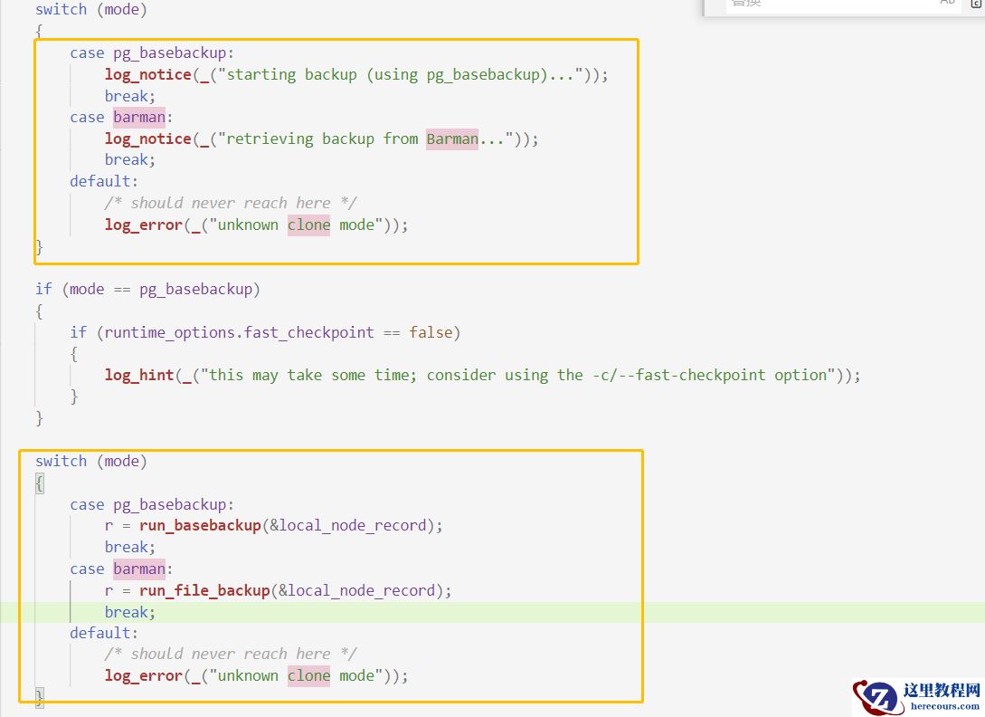Click the word runtime_options in the if condition
The width and height of the screenshot is (985, 717).
tap(172, 333)
